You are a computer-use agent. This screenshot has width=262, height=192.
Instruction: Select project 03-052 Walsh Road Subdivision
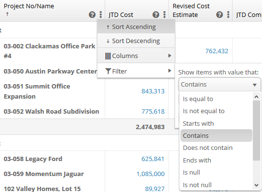pos(51,111)
